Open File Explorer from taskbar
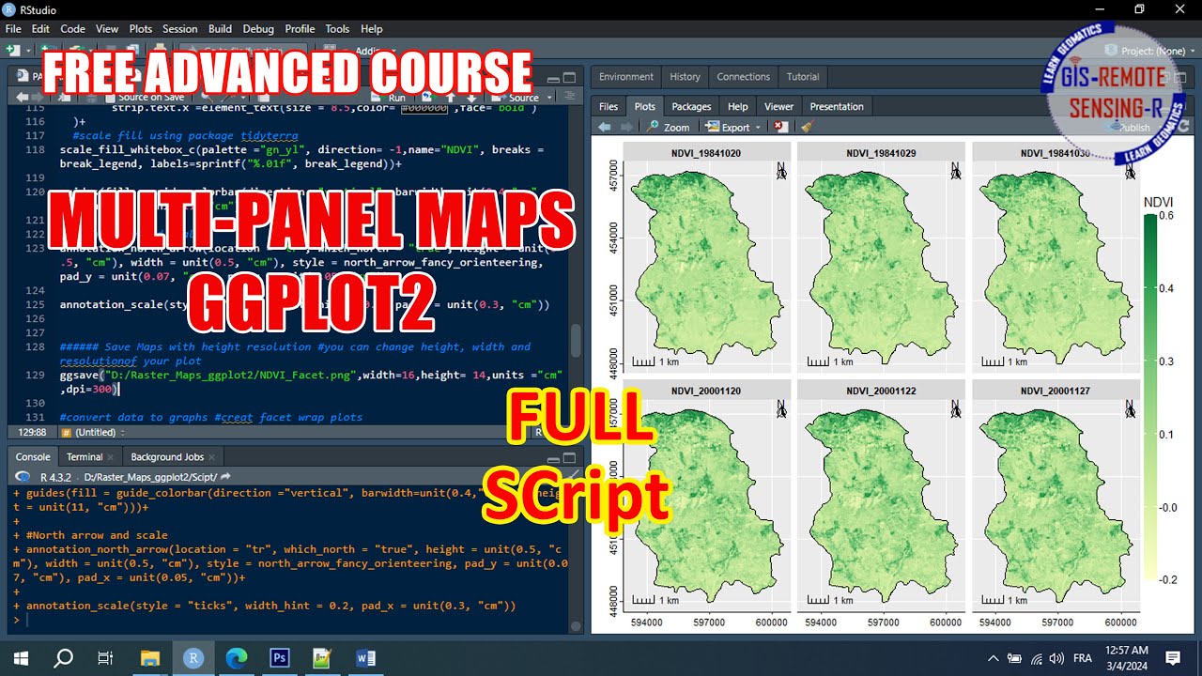Image resolution: width=1202 pixels, height=676 pixels. (150, 658)
